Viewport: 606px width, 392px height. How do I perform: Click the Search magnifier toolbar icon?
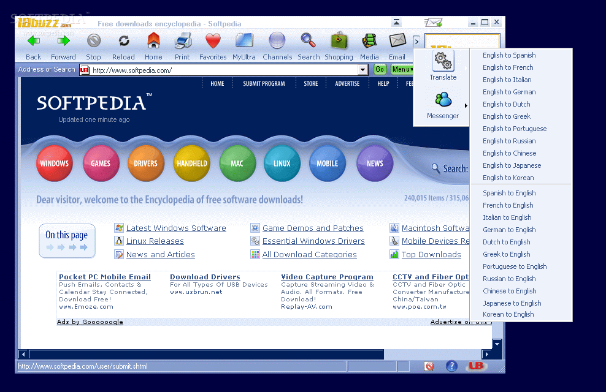tap(309, 40)
